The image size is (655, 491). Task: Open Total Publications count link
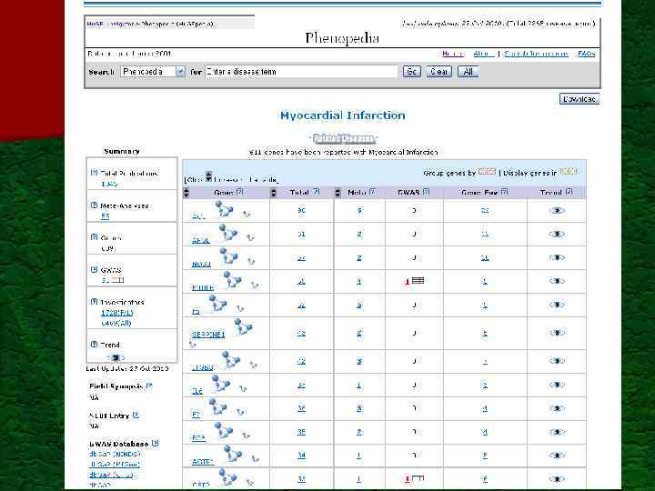109,184
